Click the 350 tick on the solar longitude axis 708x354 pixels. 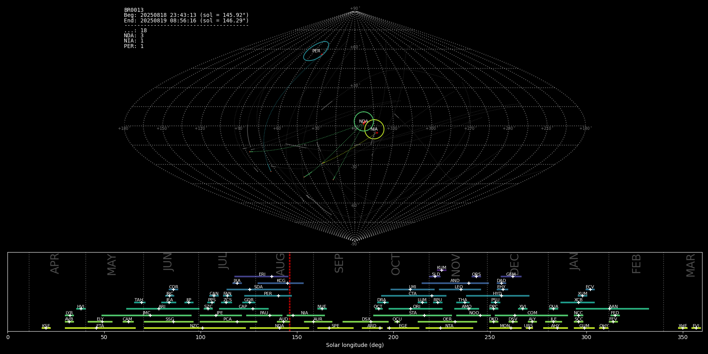(682, 337)
